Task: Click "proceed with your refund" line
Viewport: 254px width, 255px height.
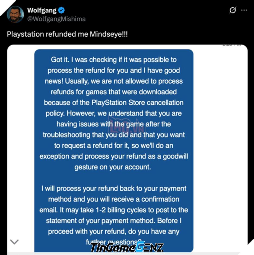Action: [114, 231]
